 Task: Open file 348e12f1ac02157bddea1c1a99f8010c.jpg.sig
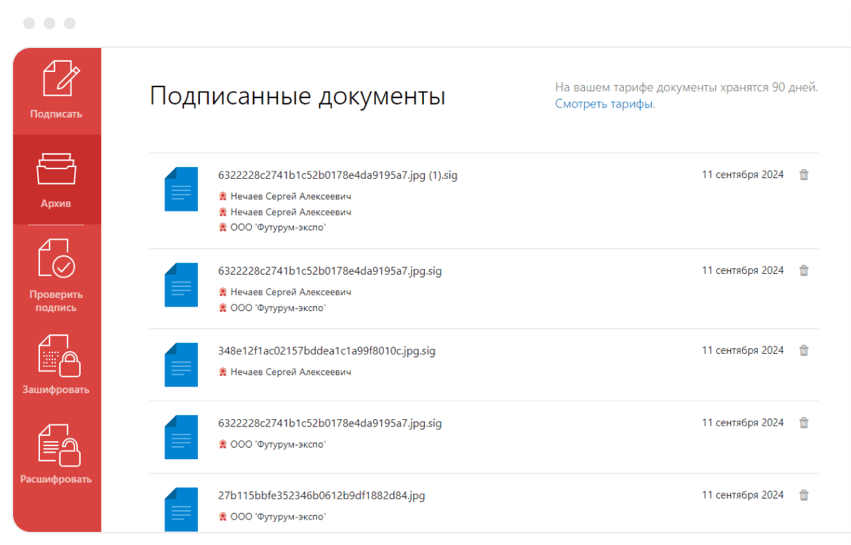click(327, 351)
